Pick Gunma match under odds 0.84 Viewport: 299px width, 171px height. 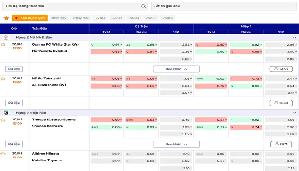pyautogui.click(x=141, y=52)
